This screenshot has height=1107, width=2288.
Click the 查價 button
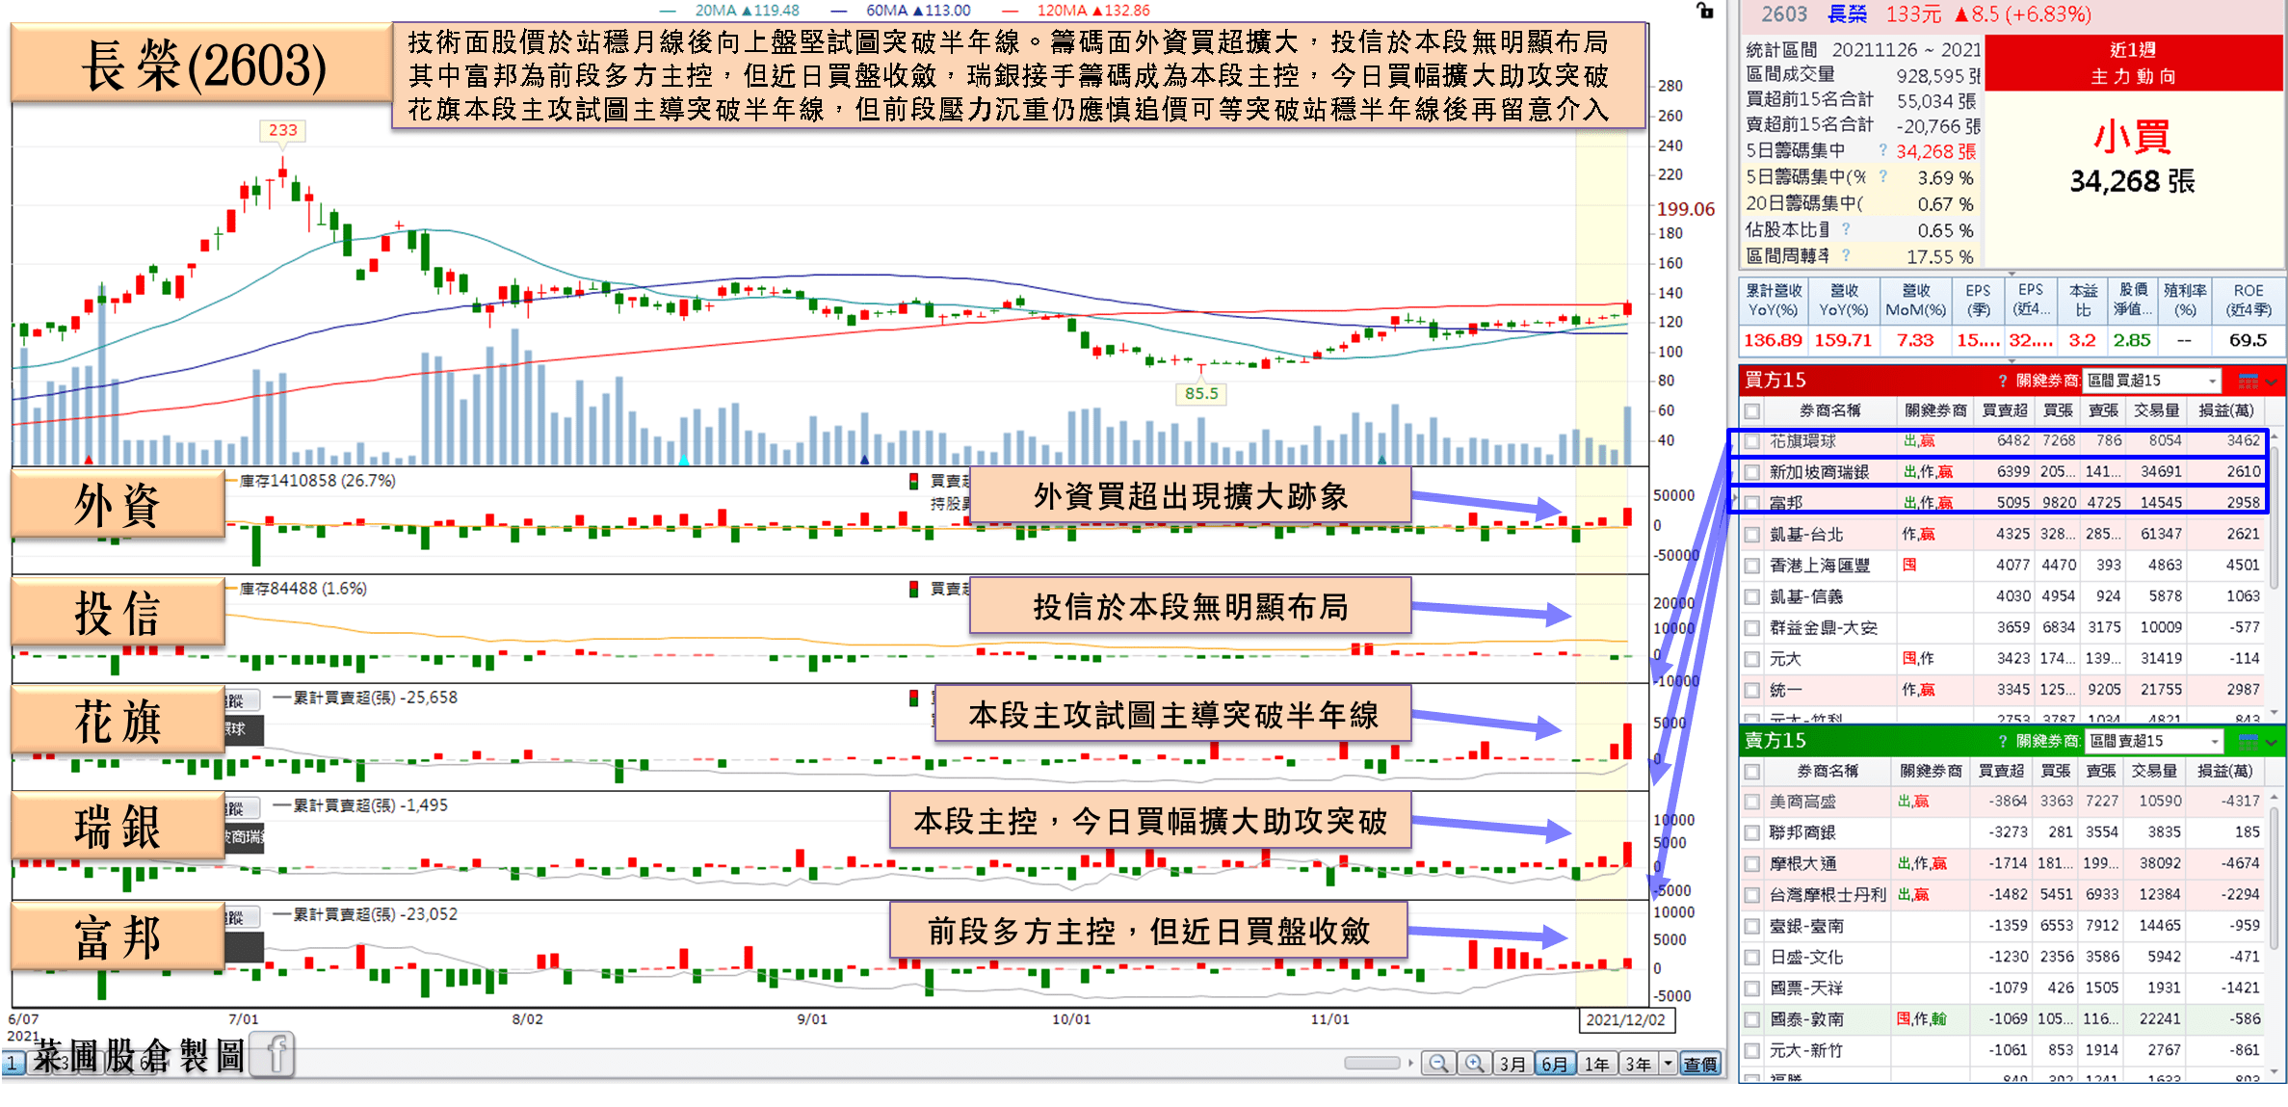[1699, 1064]
